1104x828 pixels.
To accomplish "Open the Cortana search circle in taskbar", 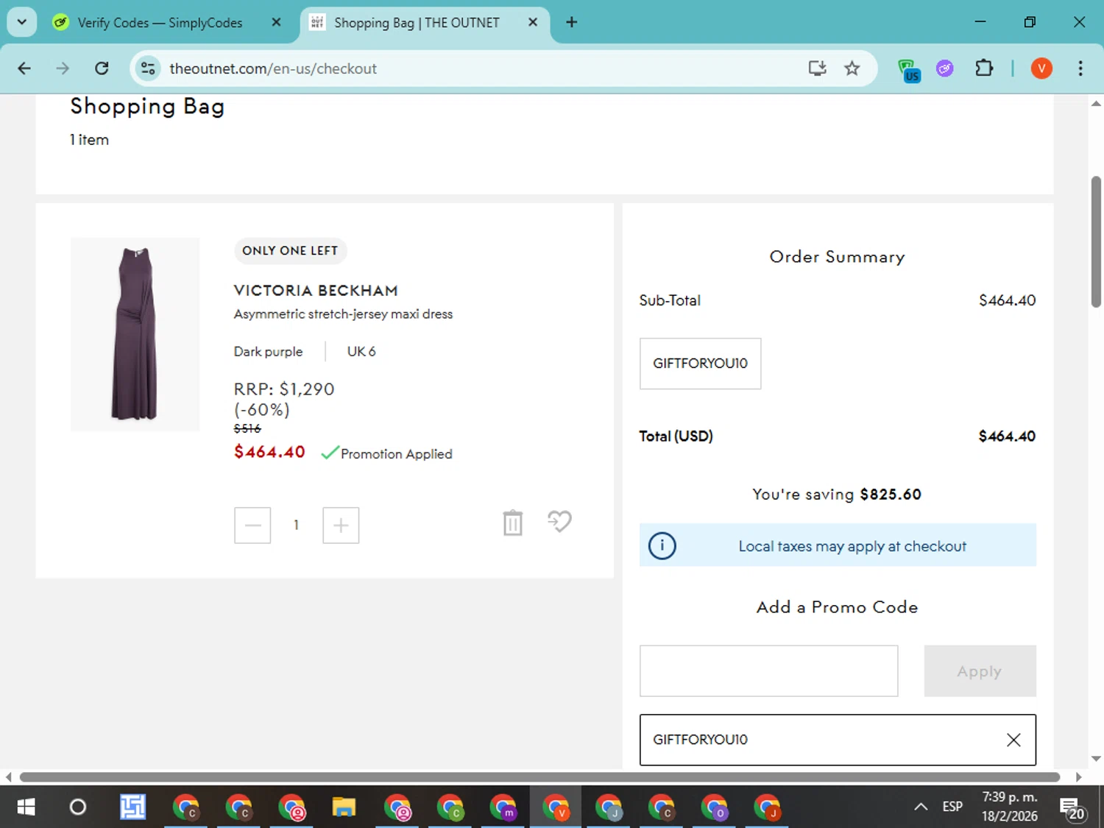I will point(78,807).
